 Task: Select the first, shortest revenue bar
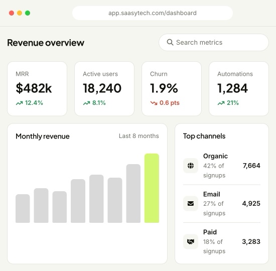click(23, 208)
